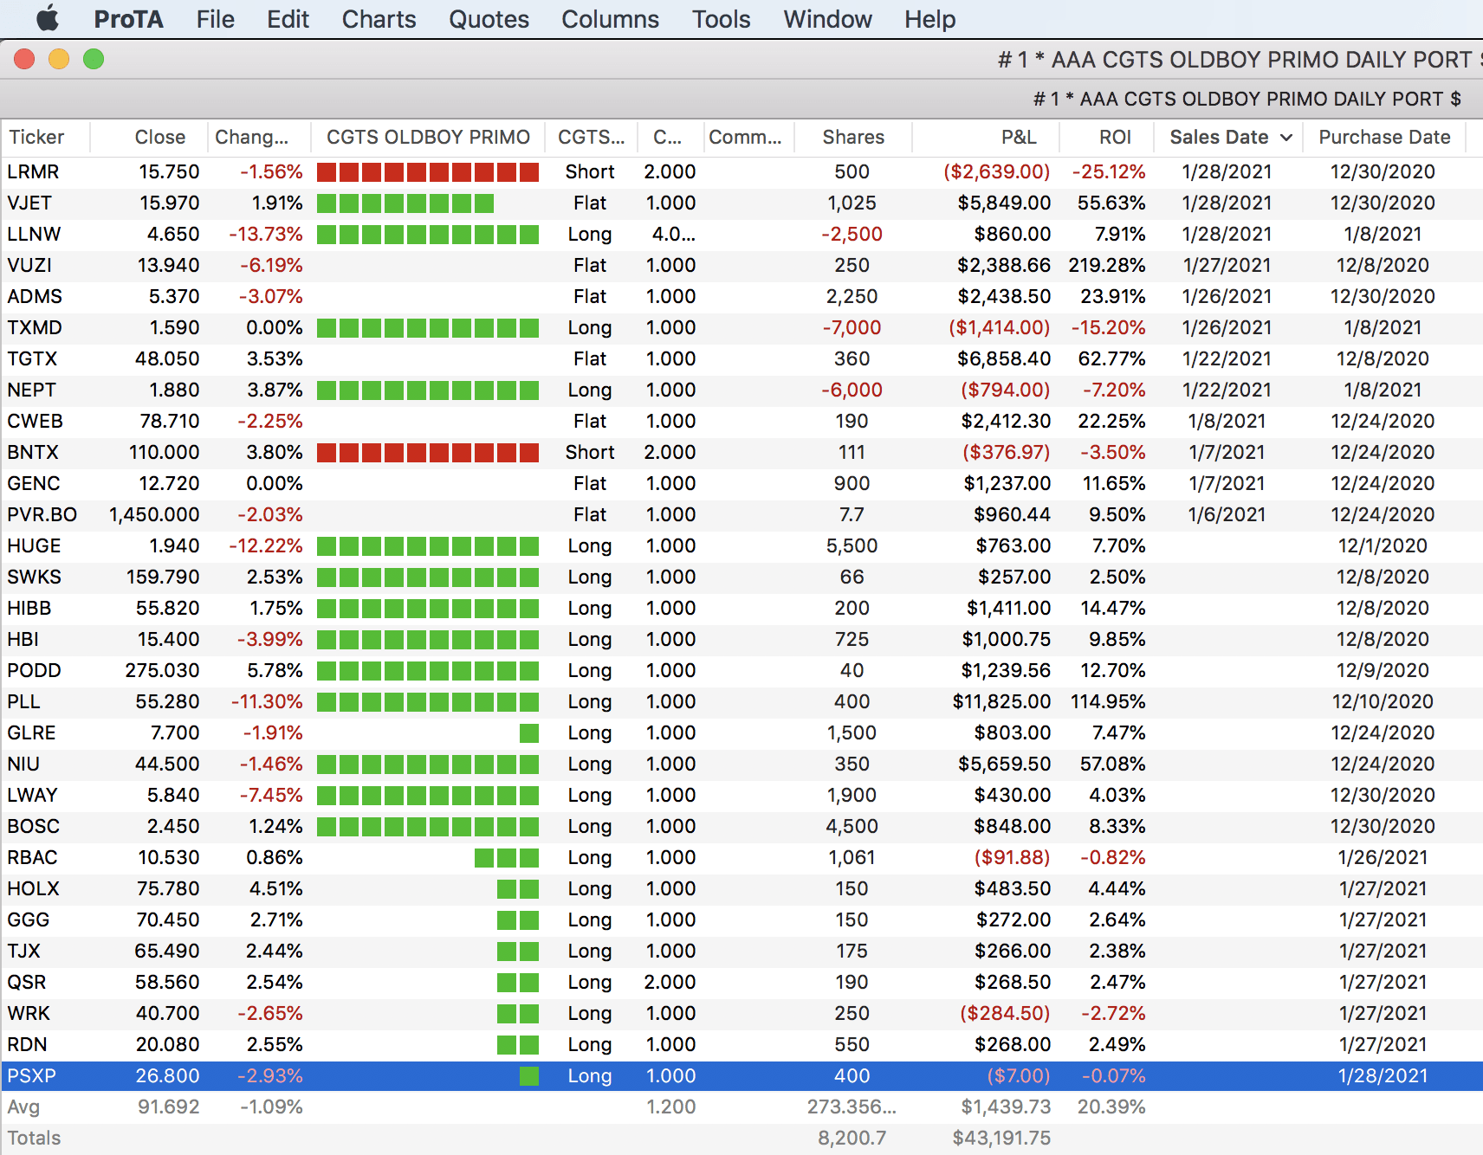1483x1155 pixels.
Task: Sort by the Shares column header
Action: coord(853,137)
